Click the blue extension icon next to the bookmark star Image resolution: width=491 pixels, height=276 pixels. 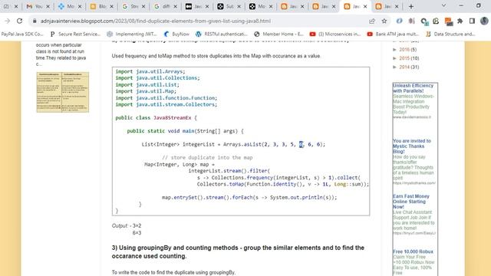pyautogui.click(x=399, y=21)
